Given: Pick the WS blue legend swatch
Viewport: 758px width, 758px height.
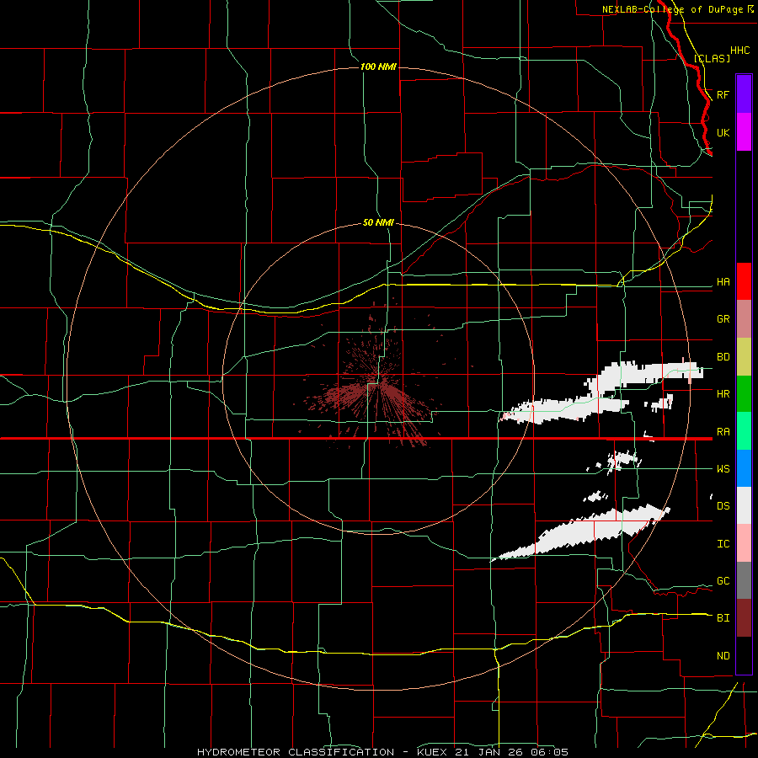Looking at the screenshot, I should click(744, 468).
